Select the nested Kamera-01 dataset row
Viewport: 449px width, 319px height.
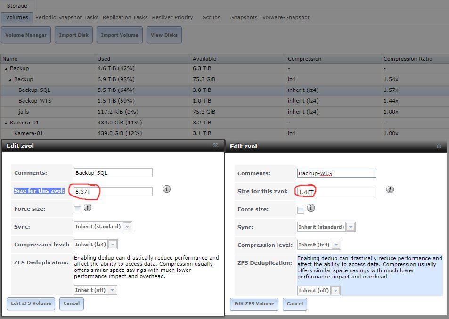(x=224, y=133)
